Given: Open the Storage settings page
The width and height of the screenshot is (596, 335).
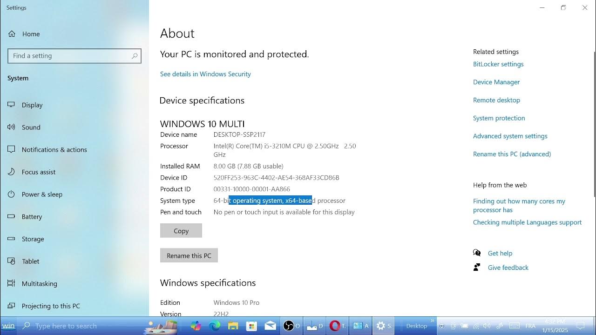Looking at the screenshot, I should tap(26, 239).
